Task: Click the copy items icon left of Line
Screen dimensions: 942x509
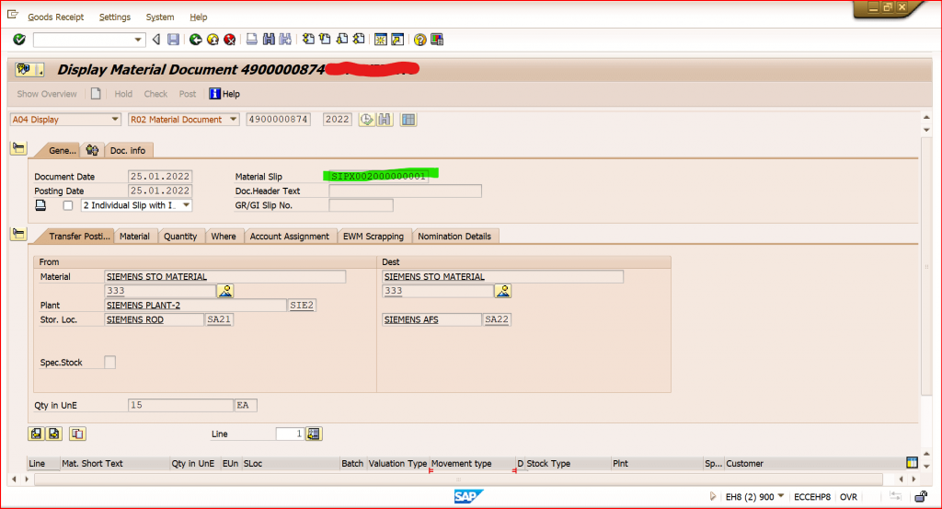Action: 77,434
